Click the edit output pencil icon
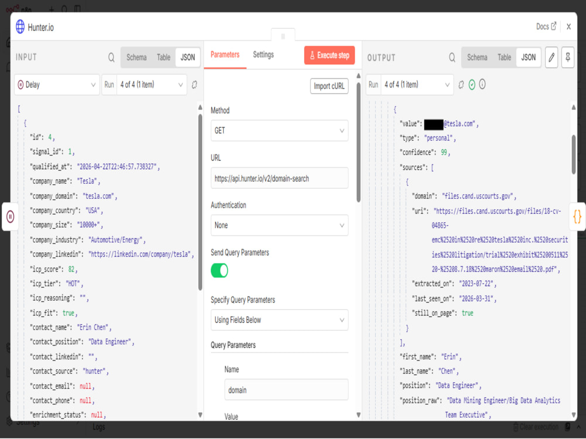586x439 pixels. (x=551, y=57)
